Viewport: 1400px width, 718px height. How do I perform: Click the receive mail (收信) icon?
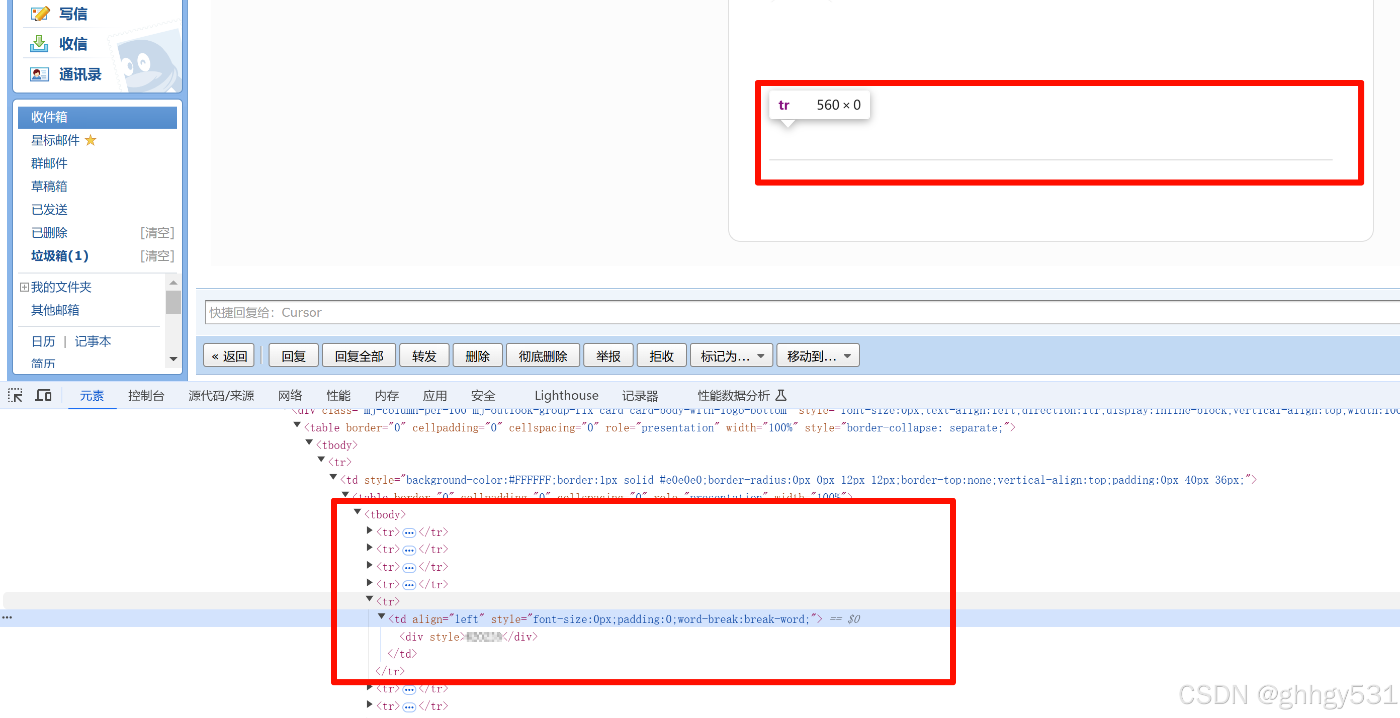[39, 43]
